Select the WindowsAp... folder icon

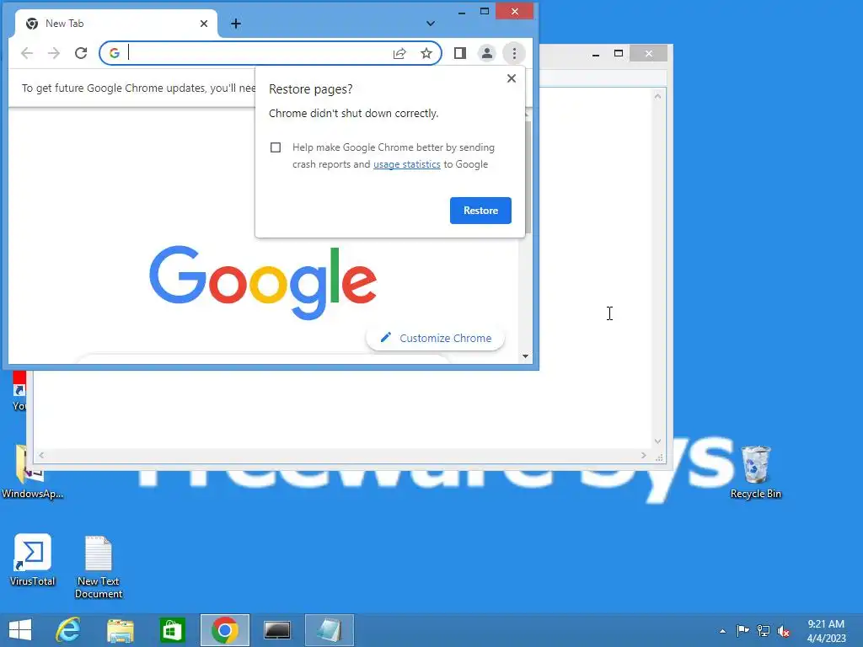tap(32, 472)
